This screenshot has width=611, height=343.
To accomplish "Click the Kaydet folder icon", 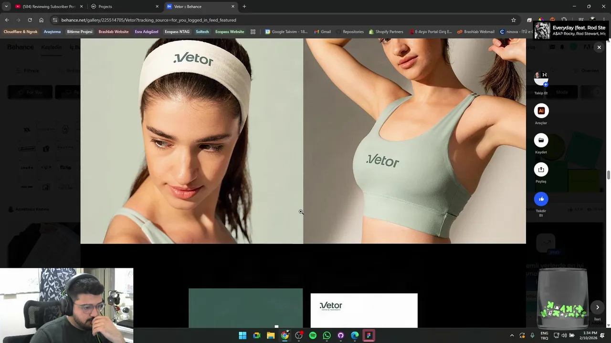I will [x=541, y=140].
